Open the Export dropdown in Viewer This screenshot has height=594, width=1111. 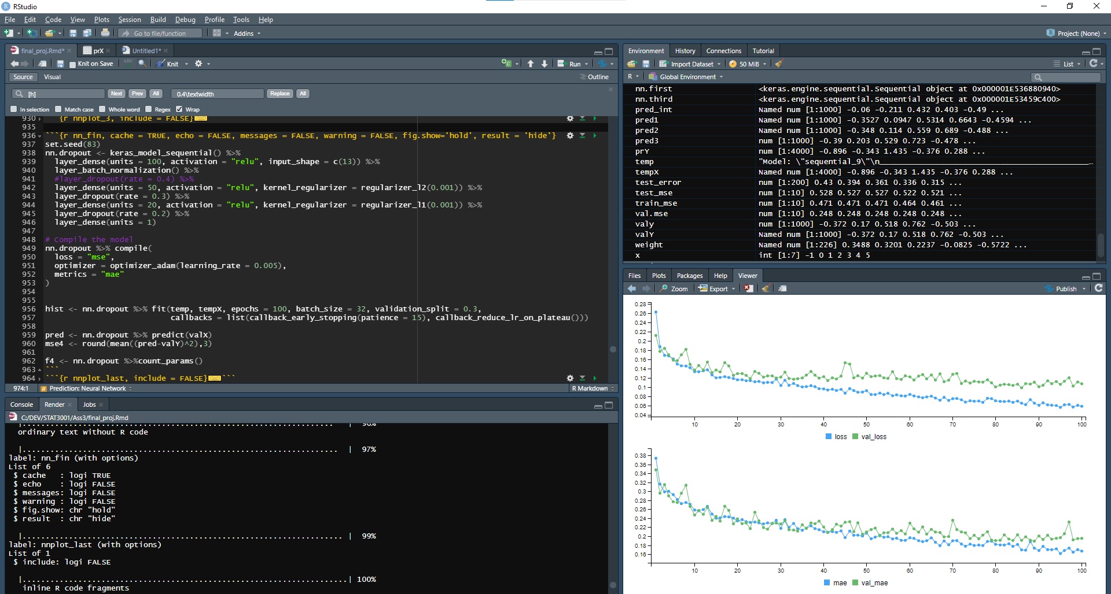pos(716,289)
